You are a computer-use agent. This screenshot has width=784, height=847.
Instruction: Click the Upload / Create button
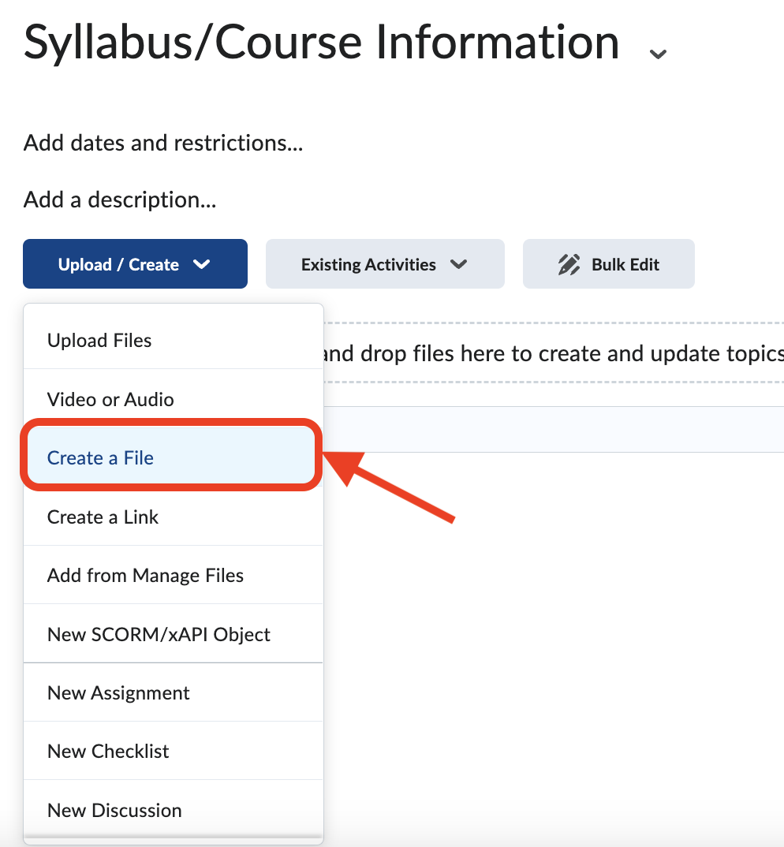point(134,263)
